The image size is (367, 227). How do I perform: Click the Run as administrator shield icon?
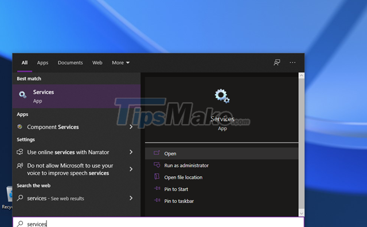point(157,165)
